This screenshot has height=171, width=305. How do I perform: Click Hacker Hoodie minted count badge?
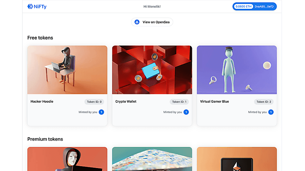pos(101,112)
